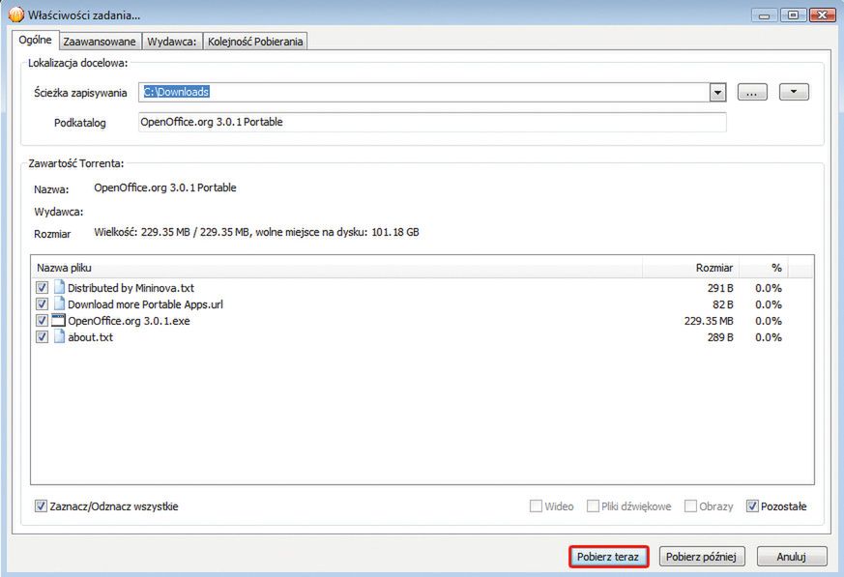Sort by Nazwa pliku column header
Screen dimensions: 844x577
[336, 268]
